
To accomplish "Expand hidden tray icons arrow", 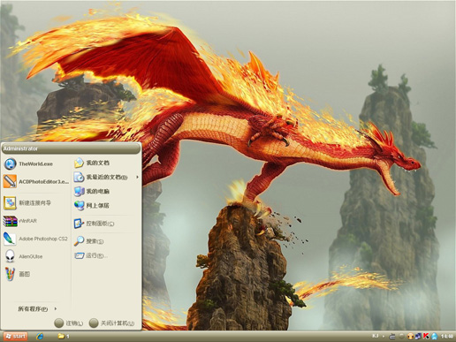I will 384,336.
